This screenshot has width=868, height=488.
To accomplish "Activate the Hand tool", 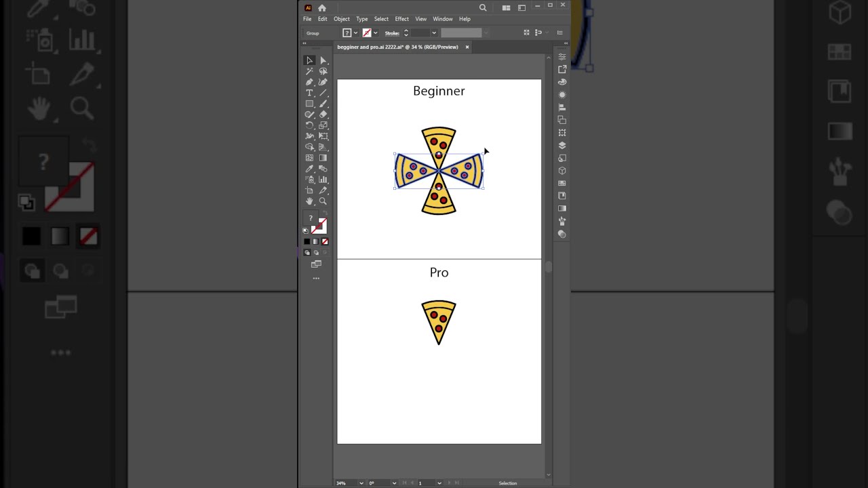I will [309, 201].
